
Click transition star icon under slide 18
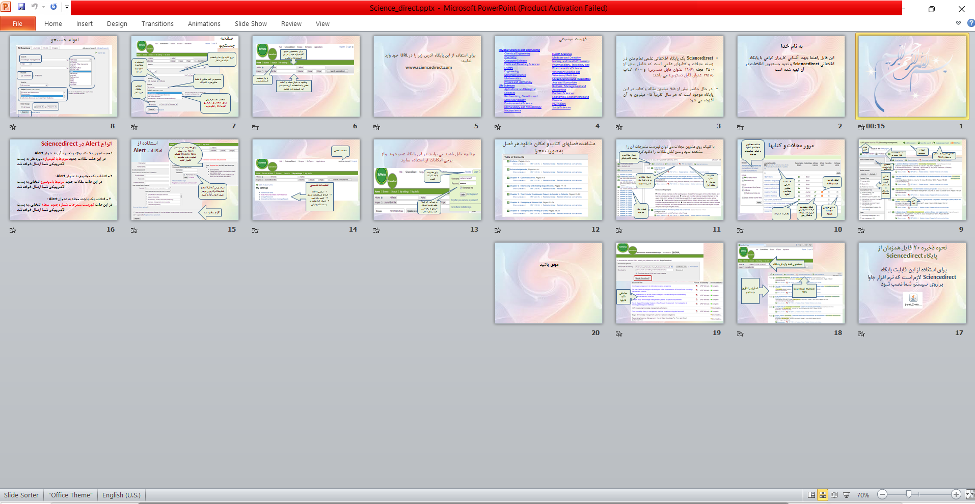(740, 333)
